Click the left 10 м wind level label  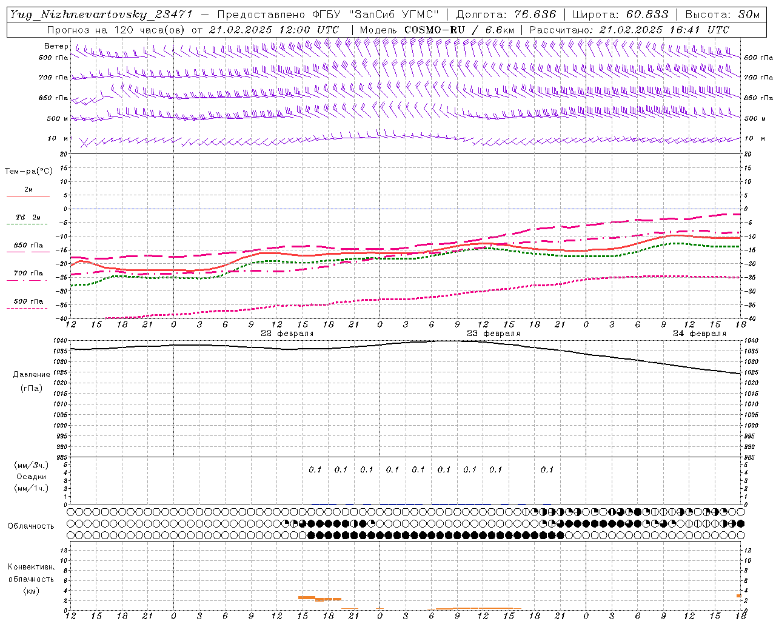[x=58, y=138]
